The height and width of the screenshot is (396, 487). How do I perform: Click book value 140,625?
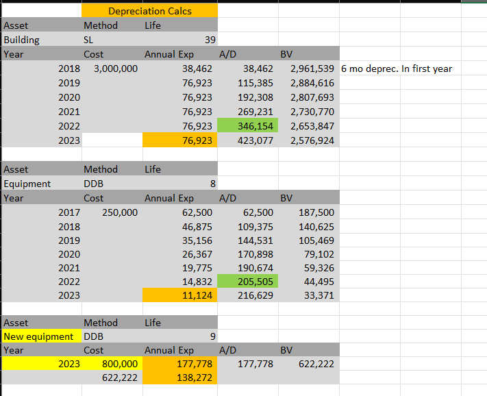tap(309, 227)
